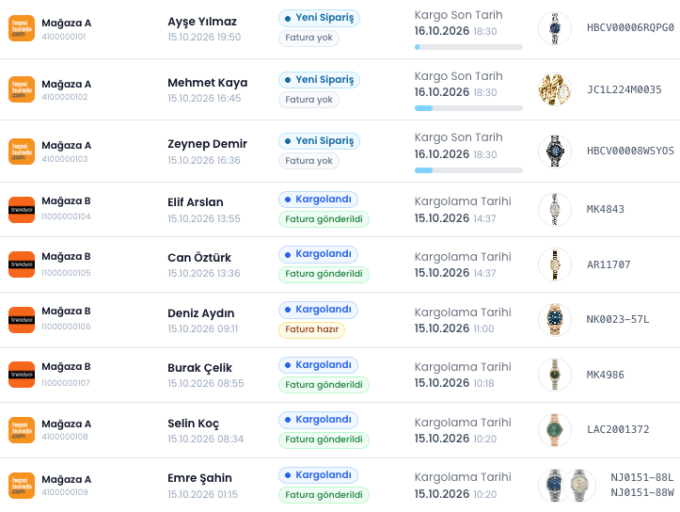680x512 pixels.
Task: Click green dial watch image for LAC2001372
Action: [x=555, y=430]
